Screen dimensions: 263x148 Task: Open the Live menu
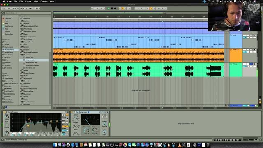point(9,2)
